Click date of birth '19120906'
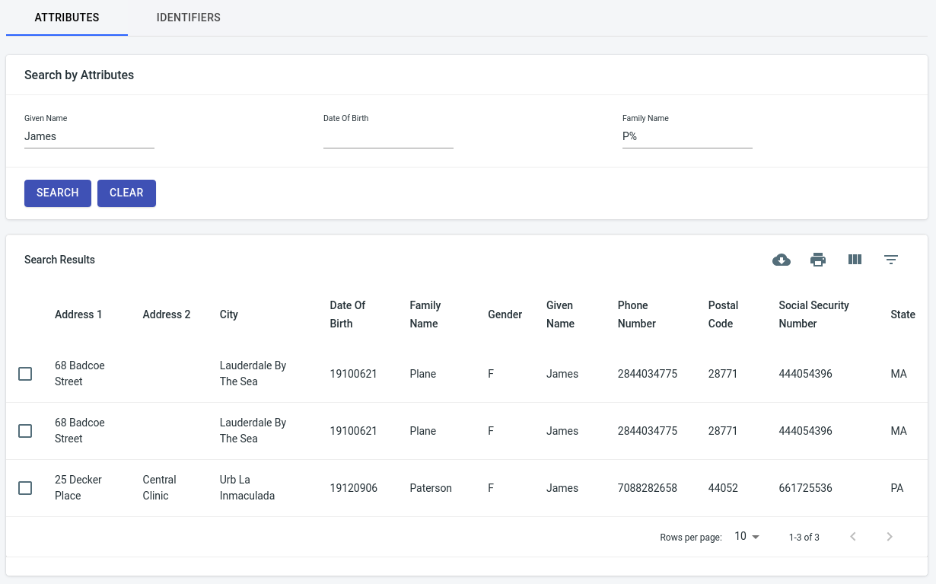 (354, 488)
